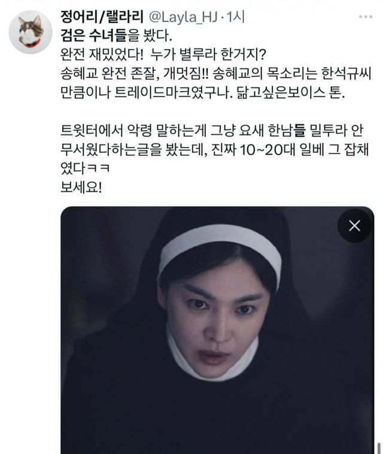Screen dimensions: 383x454
Task: Click the line starting 무서웠다하는글을 봤는데
Action: (215, 150)
